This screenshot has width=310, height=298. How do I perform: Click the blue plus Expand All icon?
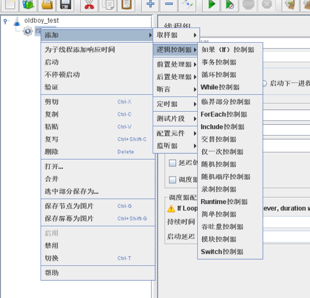pos(150,5)
